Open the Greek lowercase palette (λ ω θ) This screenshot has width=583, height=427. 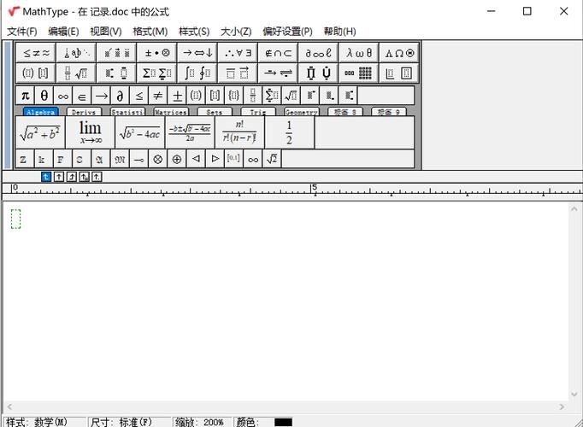coord(359,52)
